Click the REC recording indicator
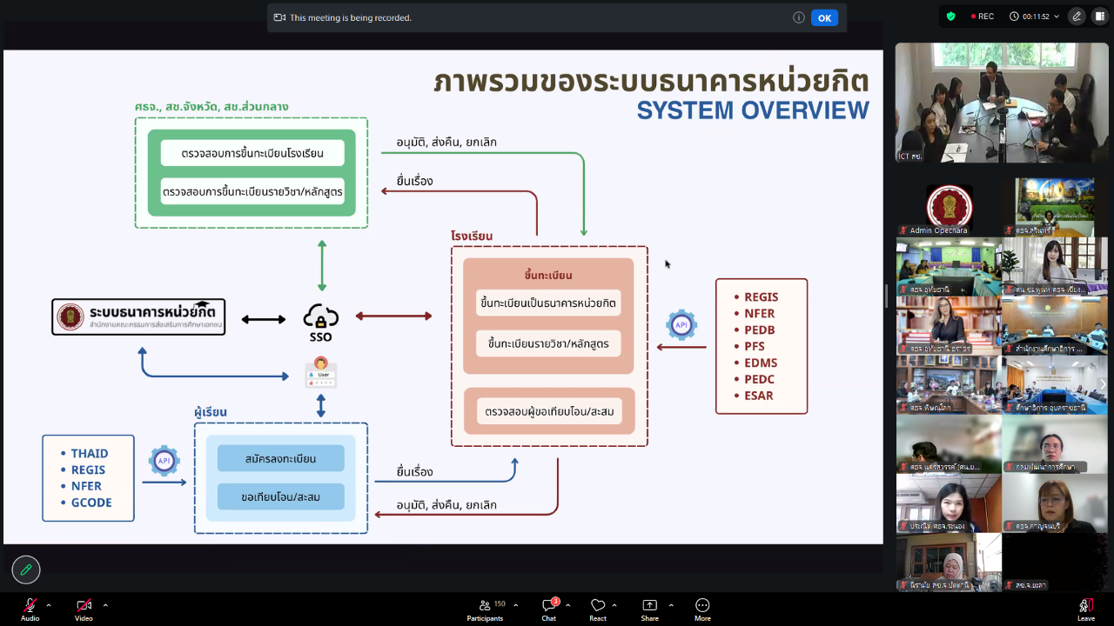1114x626 pixels. (980, 17)
